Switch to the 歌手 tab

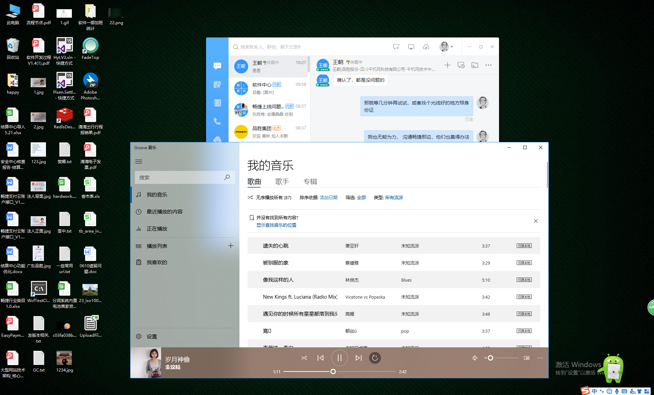pos(282,181)
